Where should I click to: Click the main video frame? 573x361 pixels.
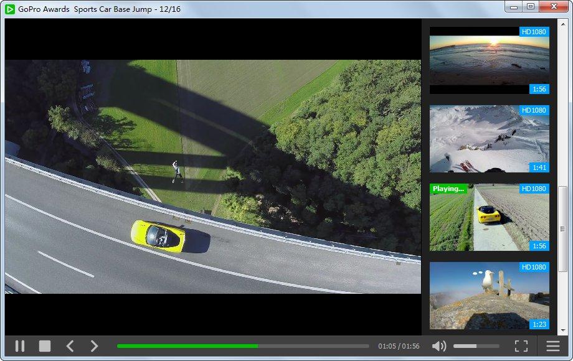pyautogui.click(x=213, y=177)
